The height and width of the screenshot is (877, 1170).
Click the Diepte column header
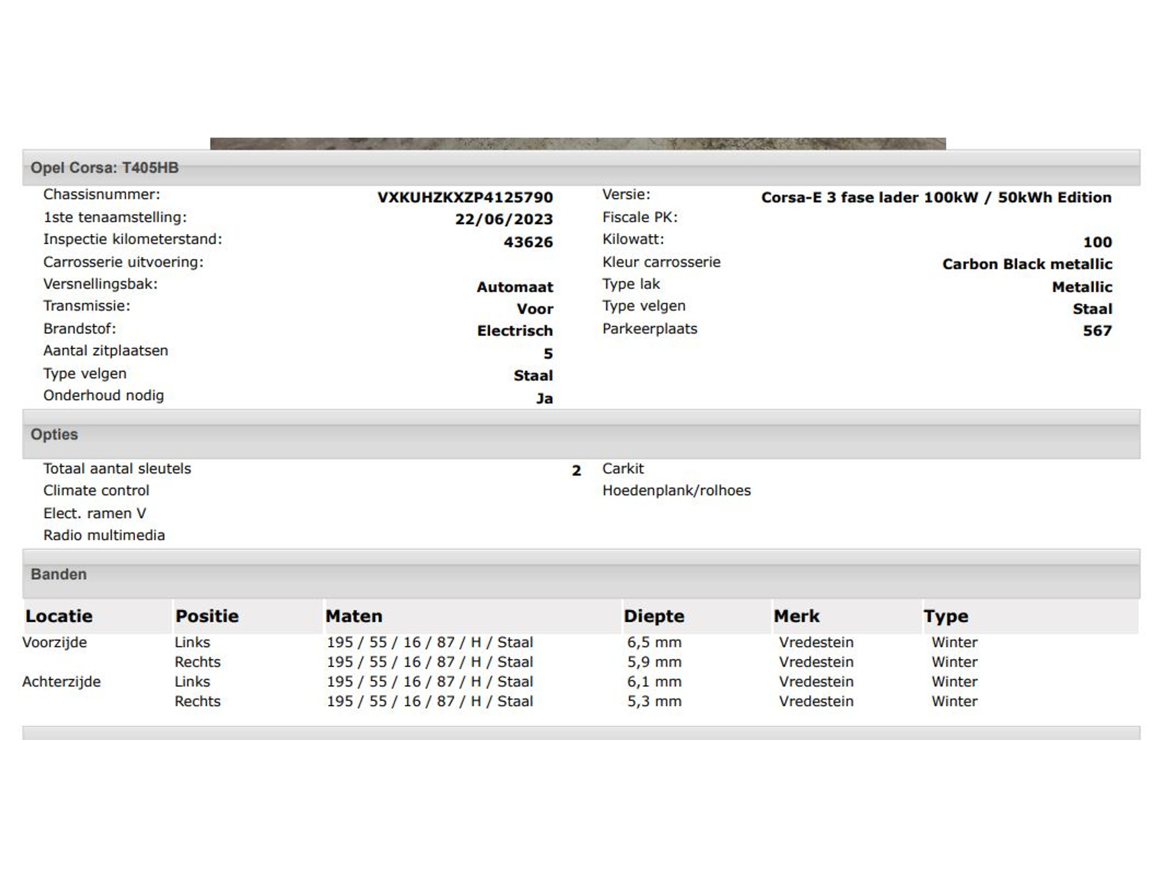[653, 616]
